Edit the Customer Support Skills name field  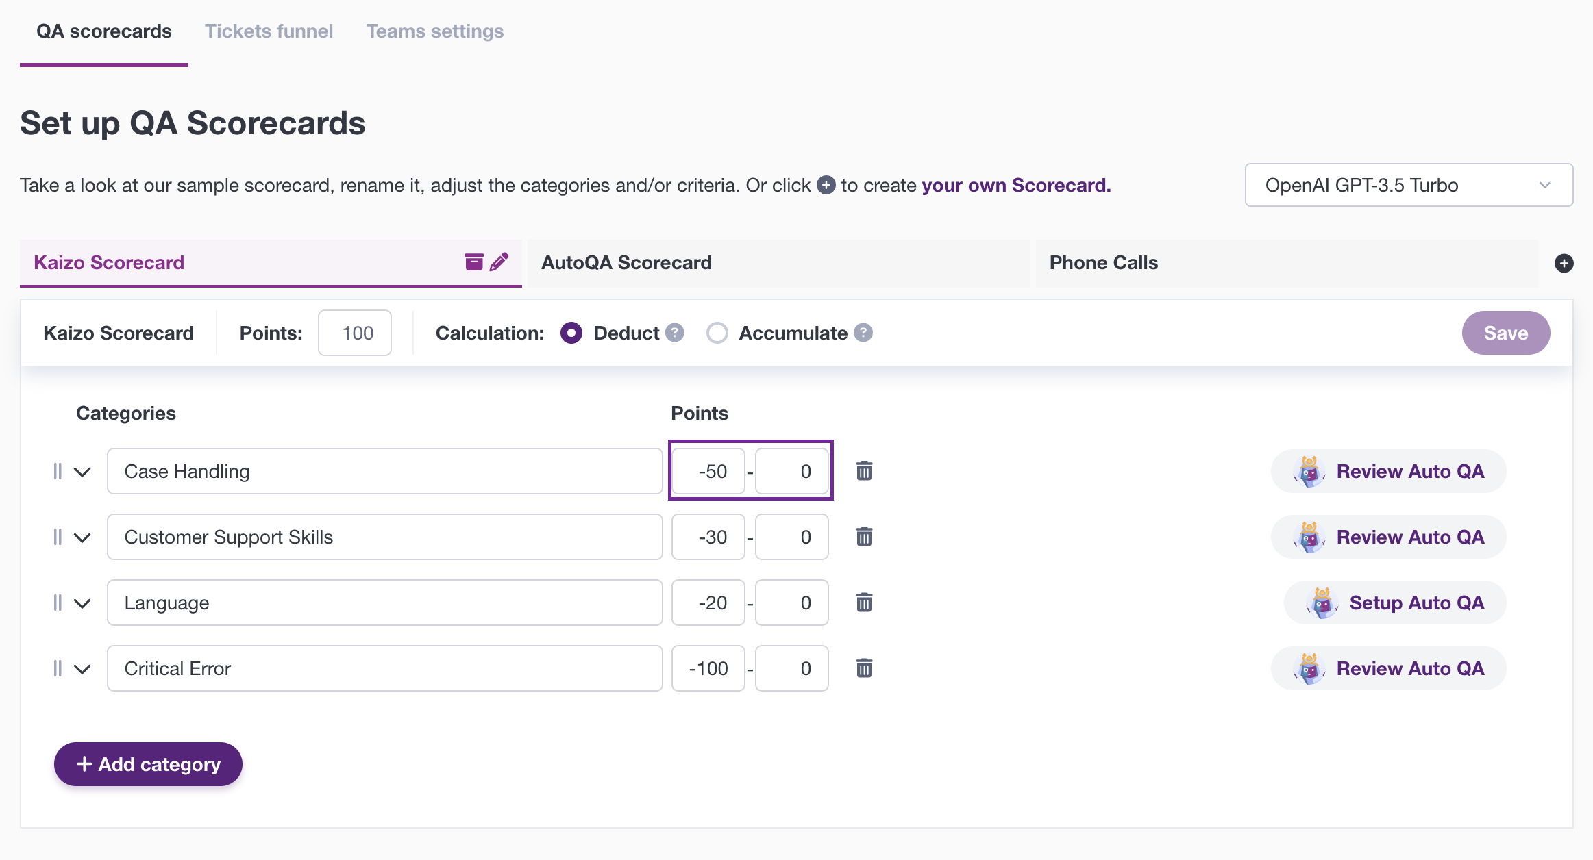tap(385, 537)
